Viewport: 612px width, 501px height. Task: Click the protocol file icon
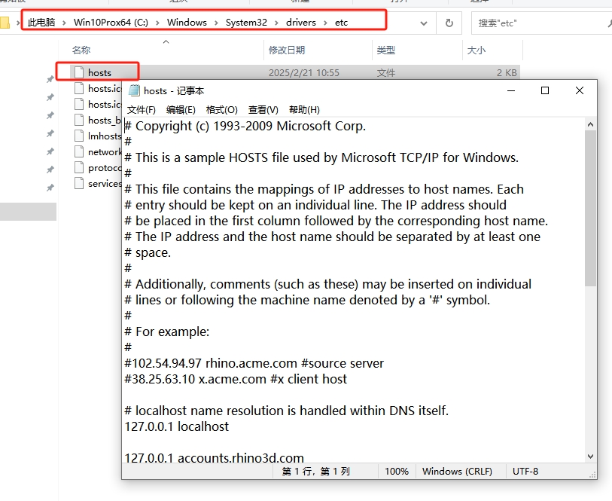pyautogui.click(x=81, y=168)
